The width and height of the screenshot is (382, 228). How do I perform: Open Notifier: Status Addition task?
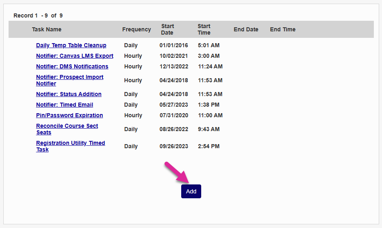pyautogui.click(x=69, y=94)
